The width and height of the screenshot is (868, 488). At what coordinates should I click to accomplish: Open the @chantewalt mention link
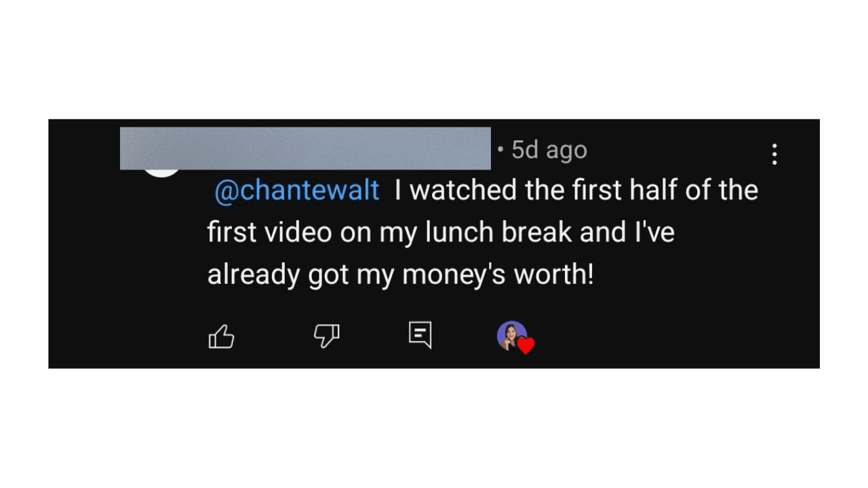tap(296, 190)
